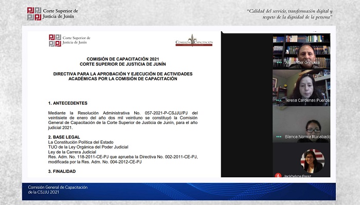
Task: Click the heading 'COMISIÓN DE CAPACITACIÓN 2021'
Action: [x=123, y=59]
